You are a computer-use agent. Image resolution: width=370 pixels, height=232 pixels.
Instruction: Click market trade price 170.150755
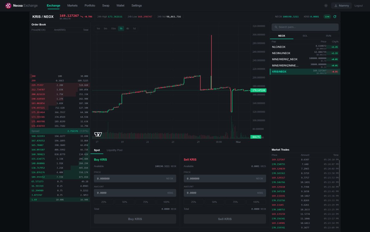[x=278, y=164]
